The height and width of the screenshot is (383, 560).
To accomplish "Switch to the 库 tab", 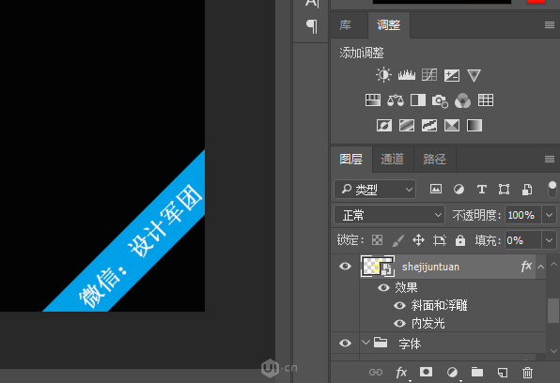I will point(346,25).
